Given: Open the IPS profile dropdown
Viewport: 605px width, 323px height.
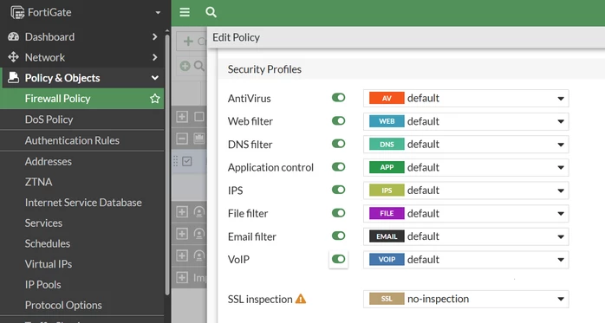Looking at the screenshot, I should tap(465, 191).
